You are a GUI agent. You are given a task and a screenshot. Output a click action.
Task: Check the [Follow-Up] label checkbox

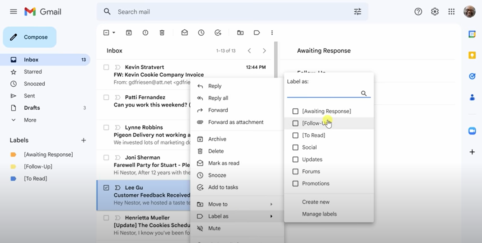click(295, 123)
